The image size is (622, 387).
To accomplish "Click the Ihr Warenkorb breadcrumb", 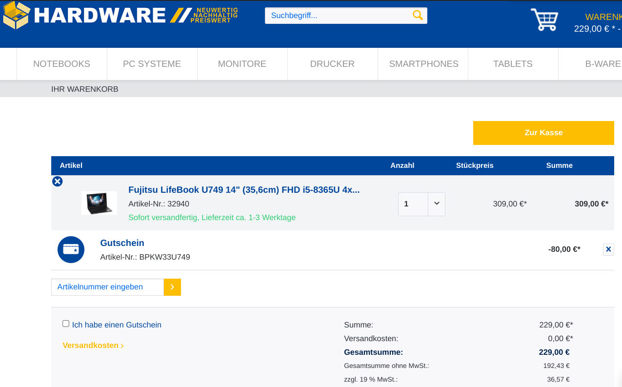I will 85,89.
